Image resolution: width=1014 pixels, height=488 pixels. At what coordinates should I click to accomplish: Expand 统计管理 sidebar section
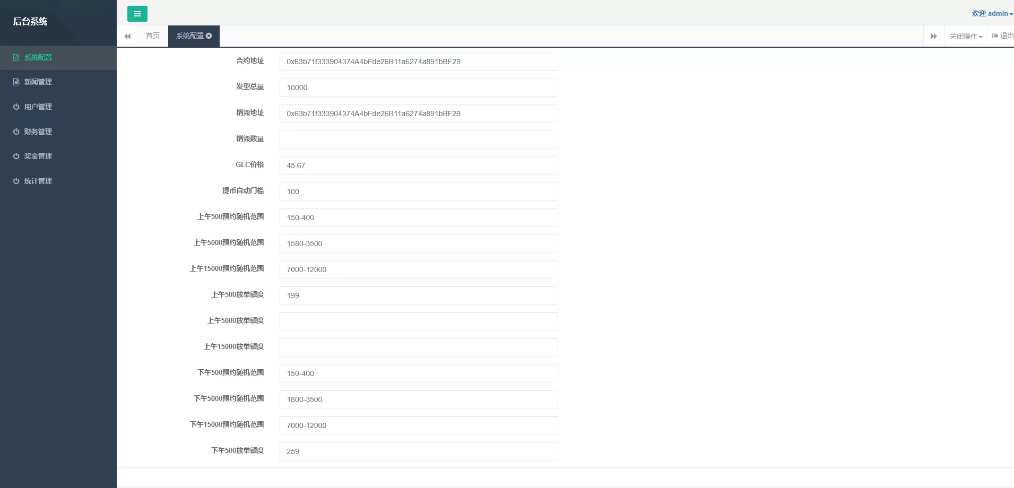click(x=38, y=181)
